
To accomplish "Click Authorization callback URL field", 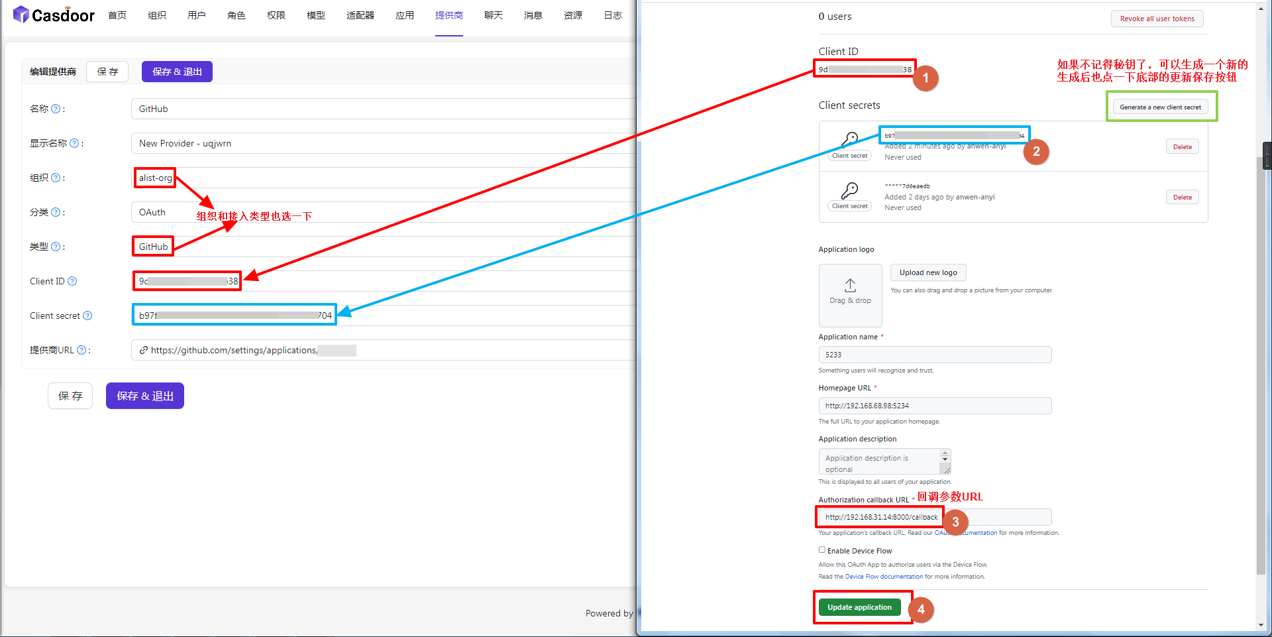I will coord(935,517).
